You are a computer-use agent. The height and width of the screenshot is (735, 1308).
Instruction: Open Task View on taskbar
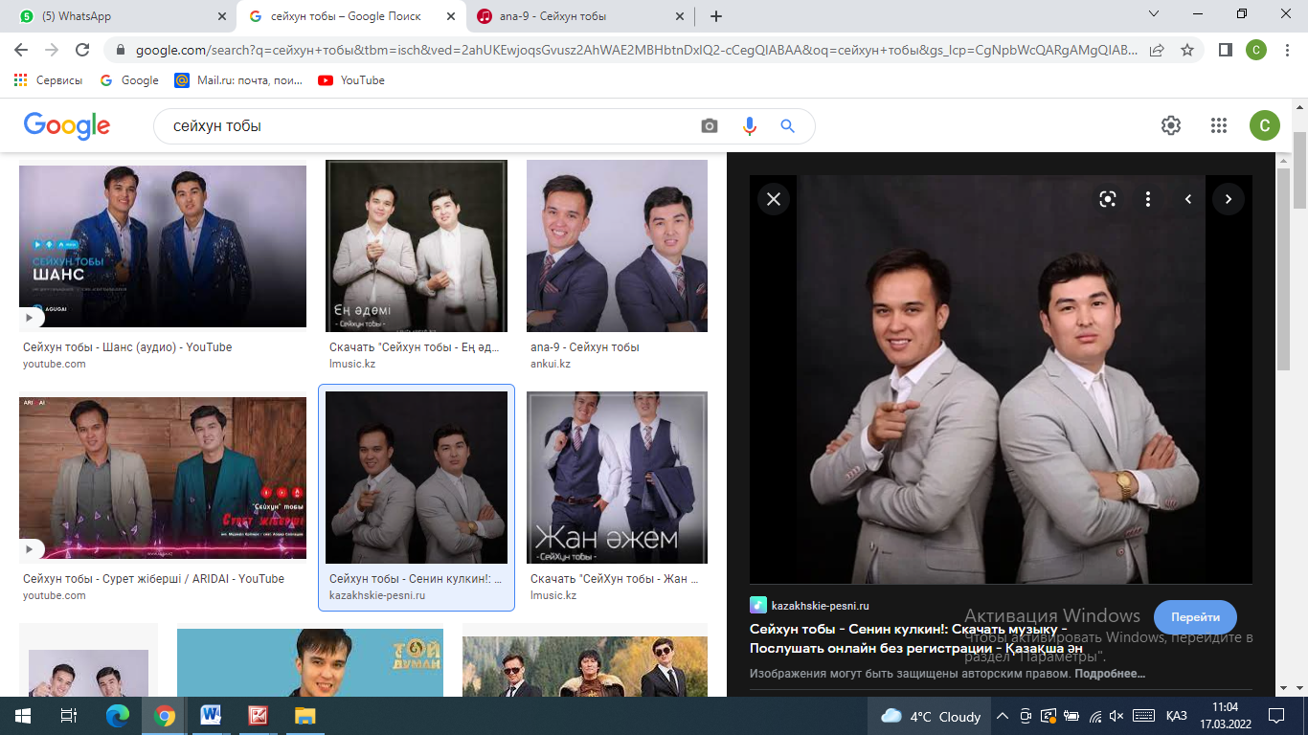(x=68, y=716)
